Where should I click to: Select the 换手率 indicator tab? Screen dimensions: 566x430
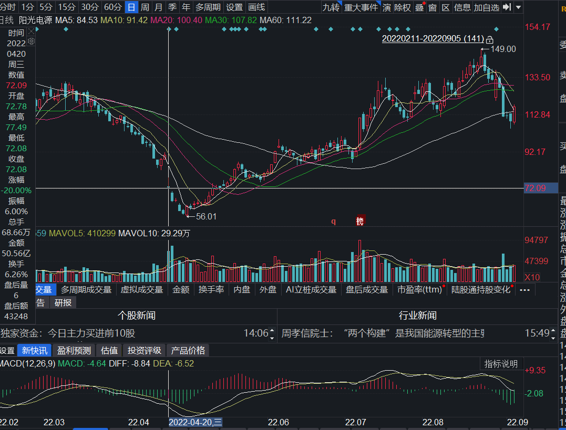[x=211, y=289]
